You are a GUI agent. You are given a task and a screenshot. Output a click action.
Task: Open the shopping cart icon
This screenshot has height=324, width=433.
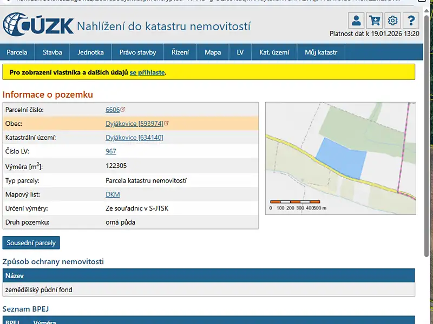pyautogui.click(x=375, y=21)
